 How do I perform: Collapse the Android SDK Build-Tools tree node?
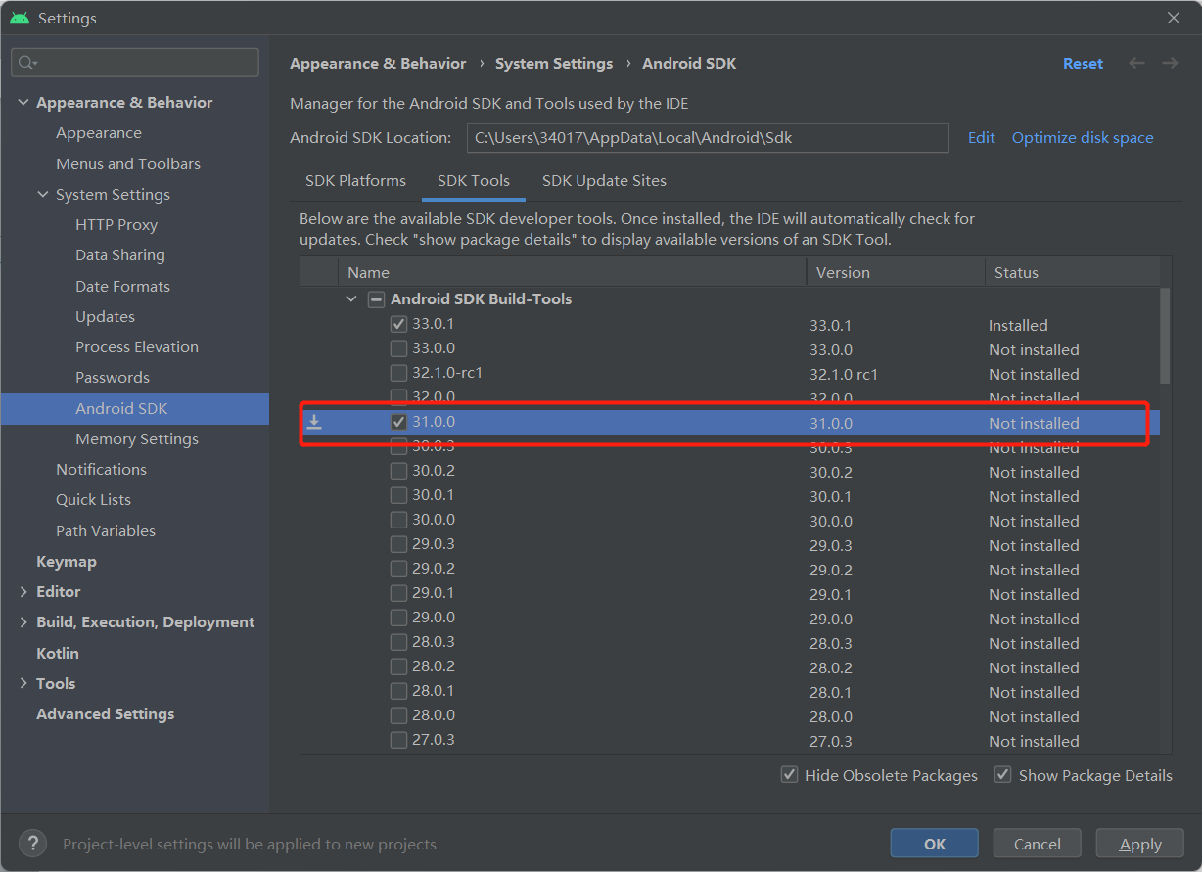[351, 299]
